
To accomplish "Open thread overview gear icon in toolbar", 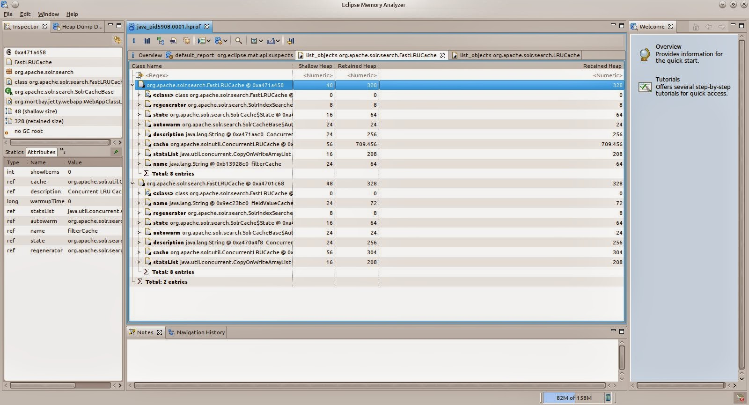I will click(x=186, y=41).
